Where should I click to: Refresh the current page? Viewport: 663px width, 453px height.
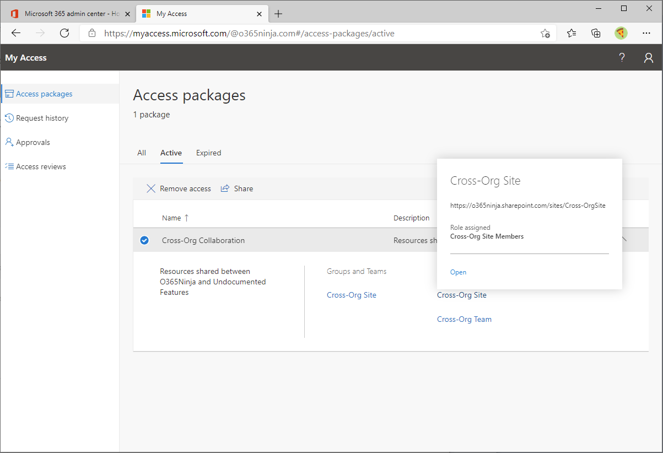point(64,33)
